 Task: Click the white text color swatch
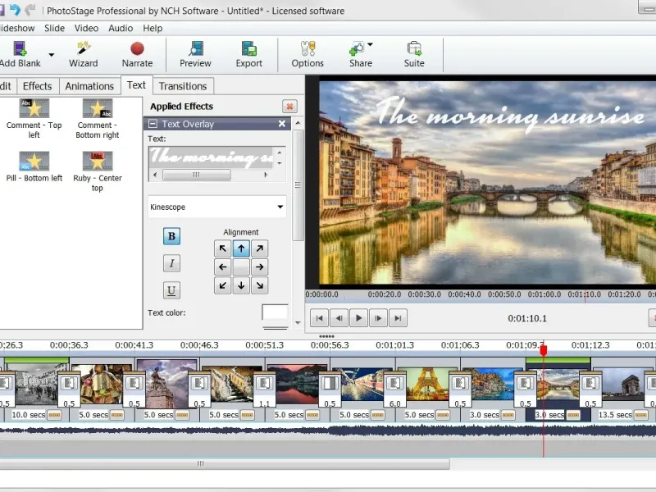275,312
